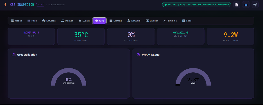This screenshot has width=263, height=105.
Task: Open the Nodes tab
Action: point(16,21)
